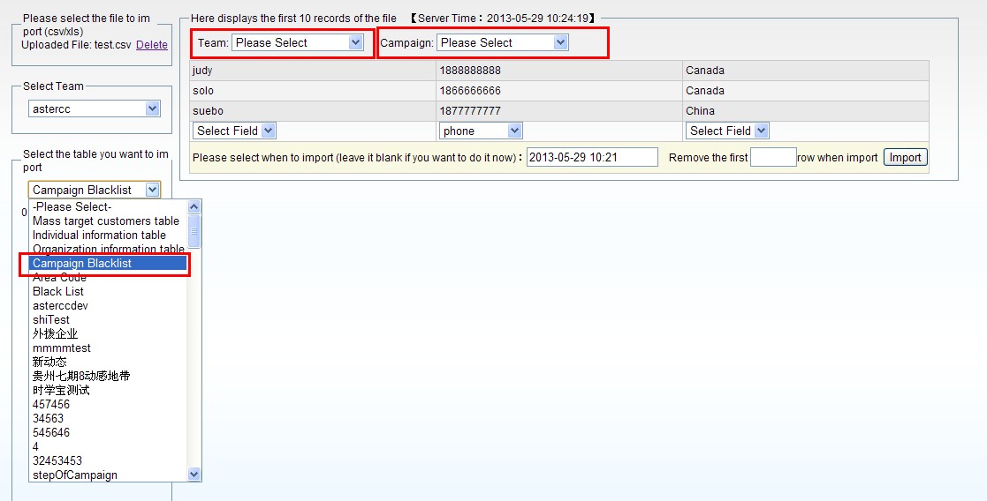Viewport: 987px width, 501px height.
Task: Click the import time input field
Action: pos(592,157)
